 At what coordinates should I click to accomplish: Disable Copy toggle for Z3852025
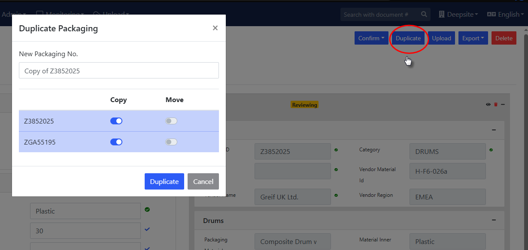pyautogui.click(x=116, y=121)
